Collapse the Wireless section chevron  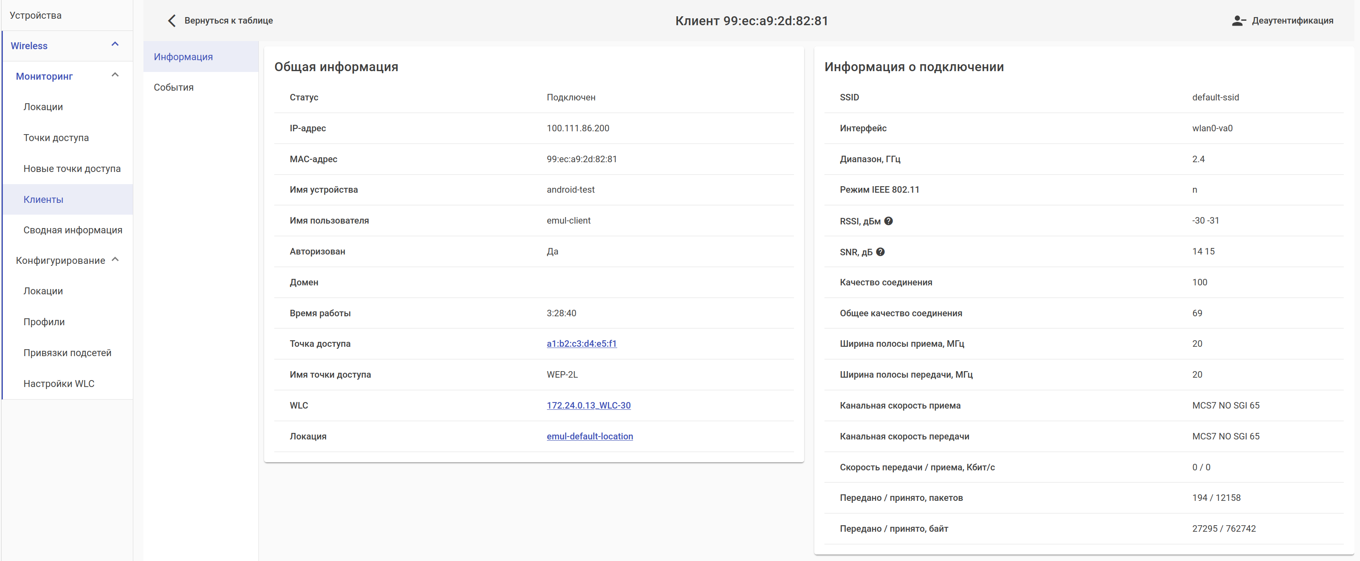click(115, 45)
